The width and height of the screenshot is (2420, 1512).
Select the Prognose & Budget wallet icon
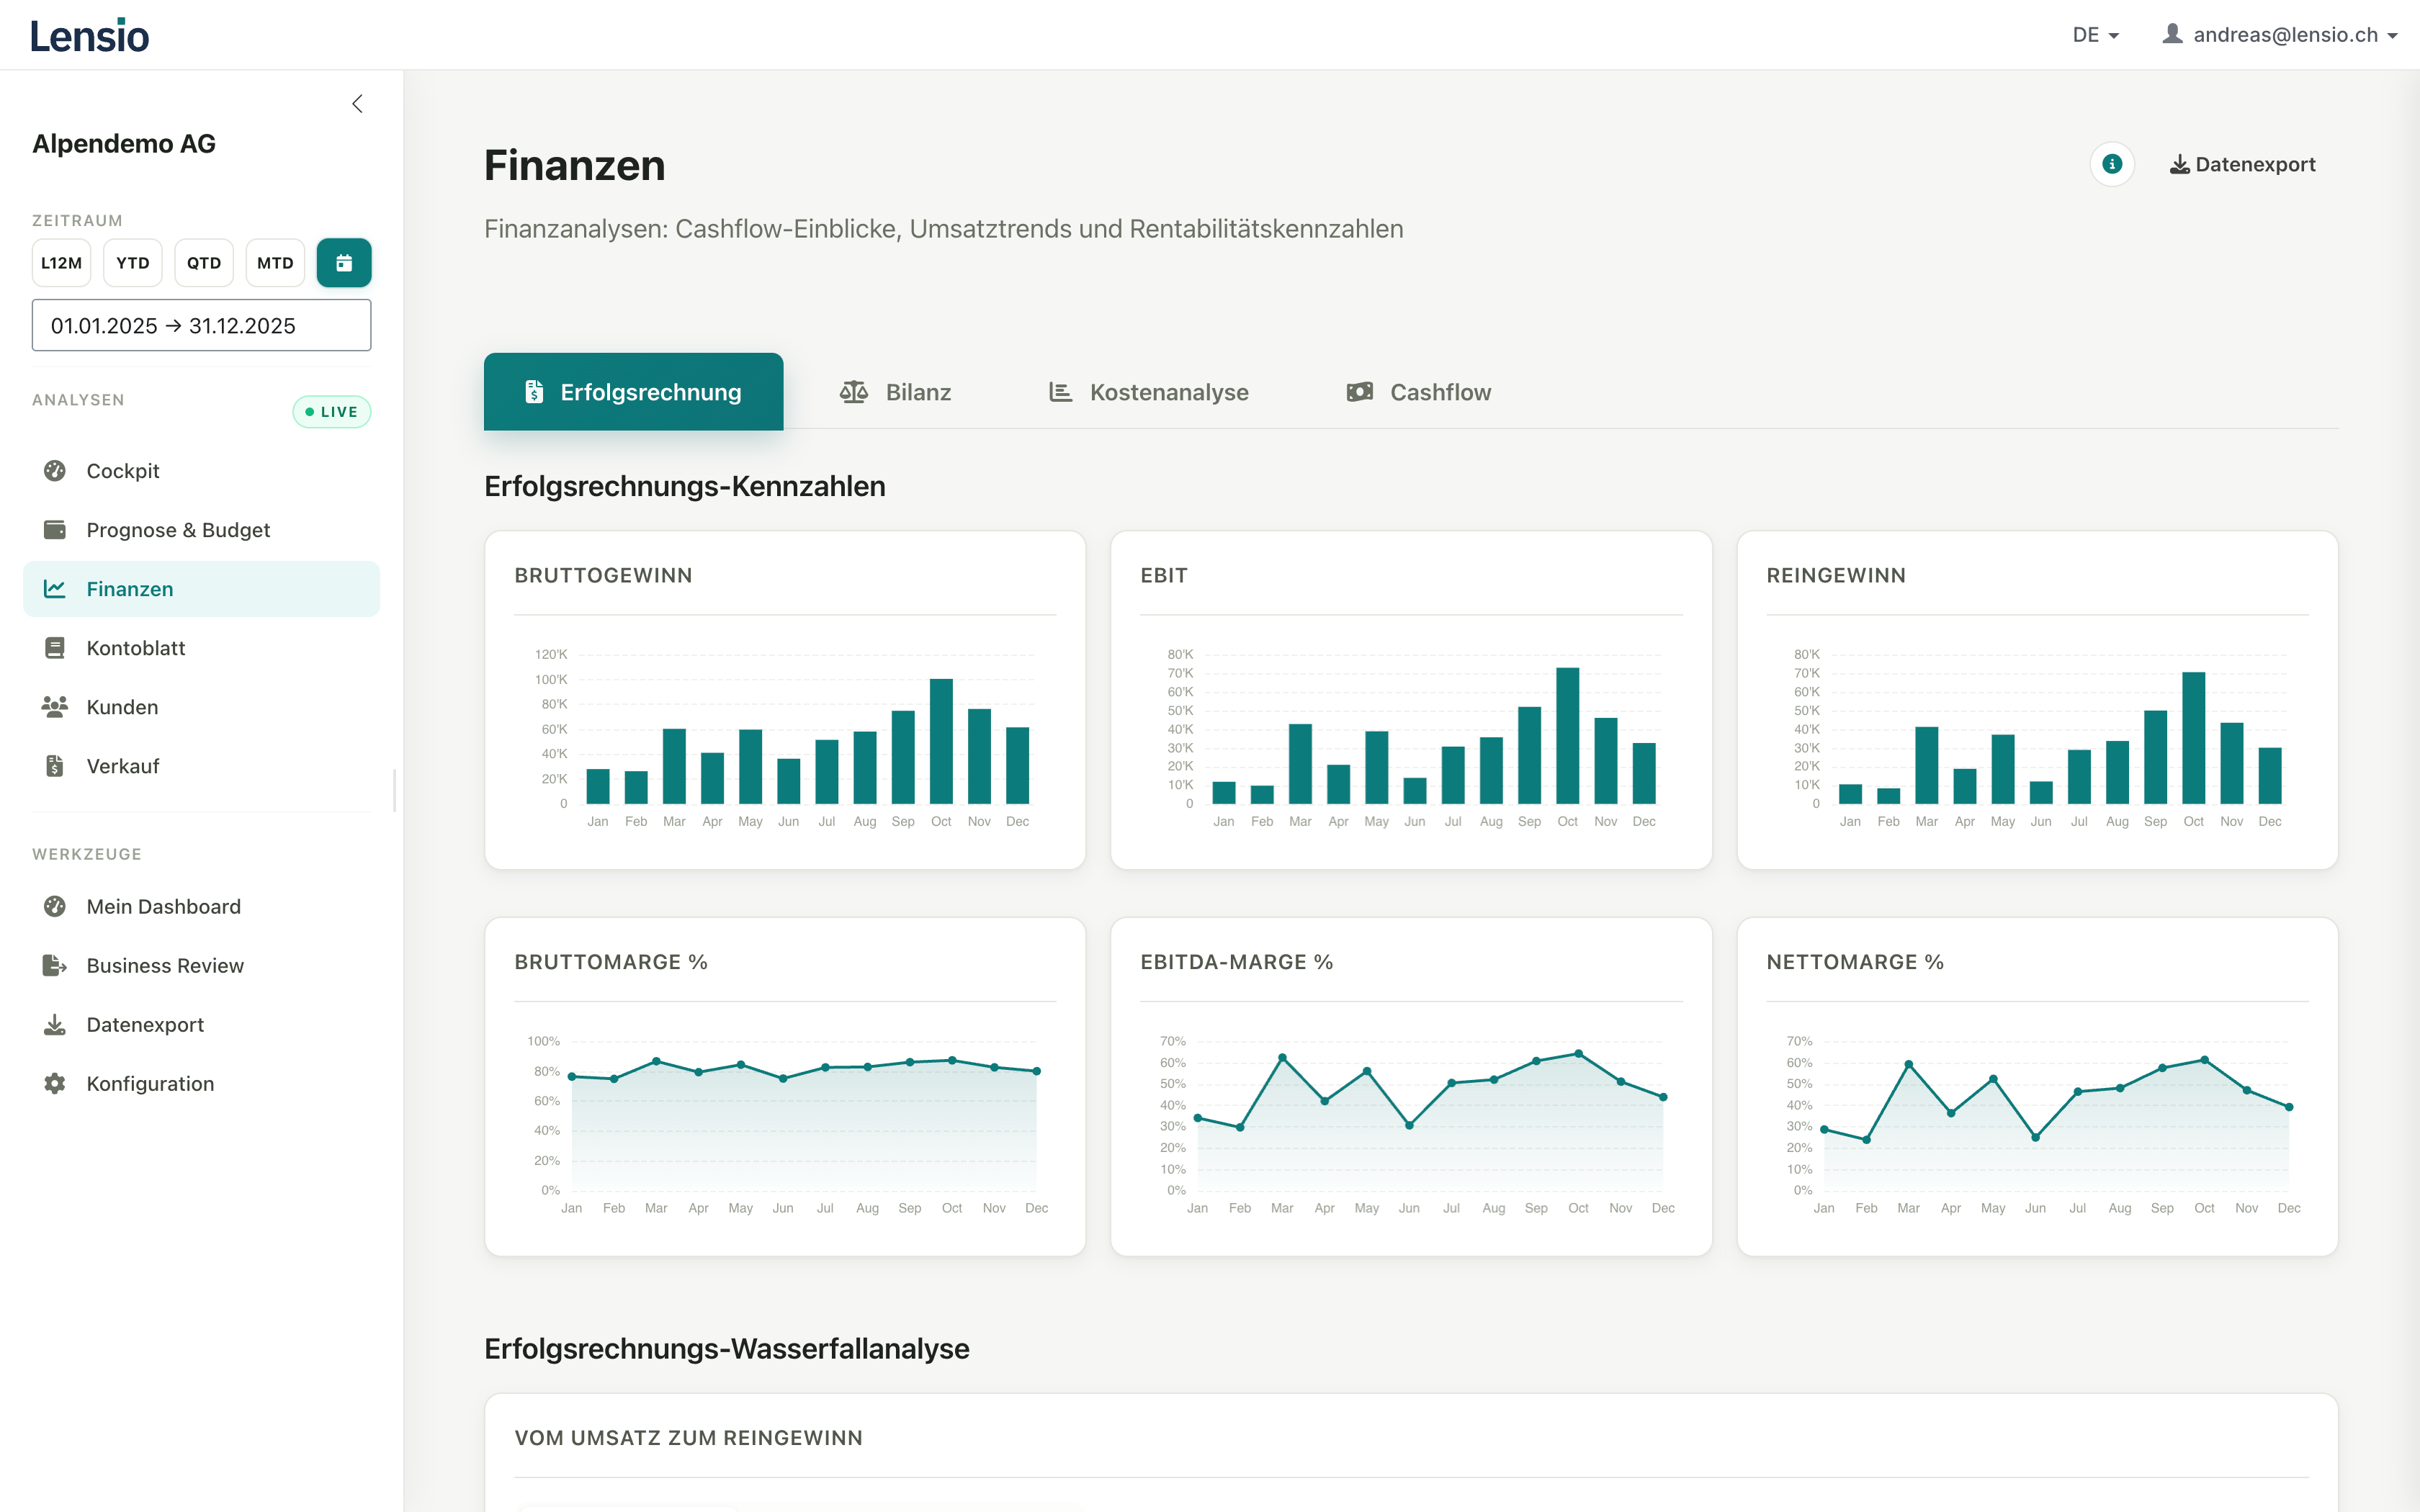coord(55,529)
